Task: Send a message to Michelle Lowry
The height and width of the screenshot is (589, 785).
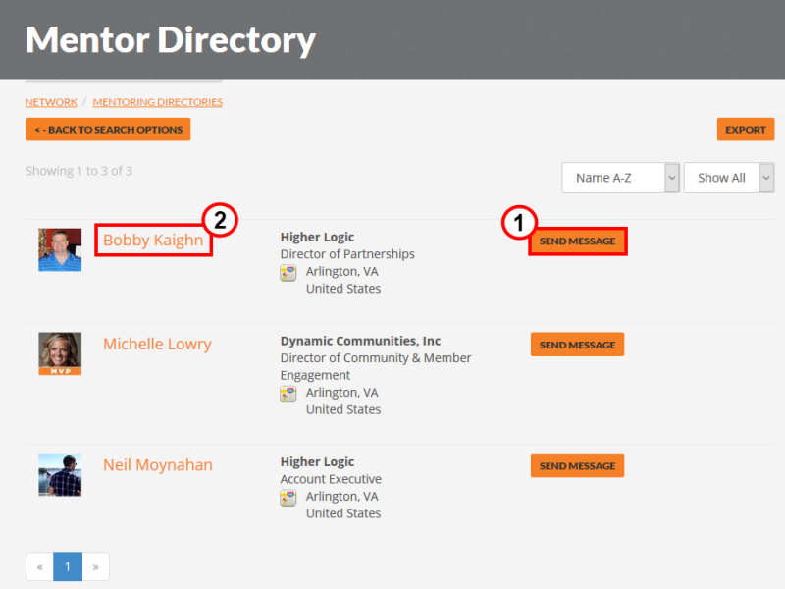Action: point(577,345)
